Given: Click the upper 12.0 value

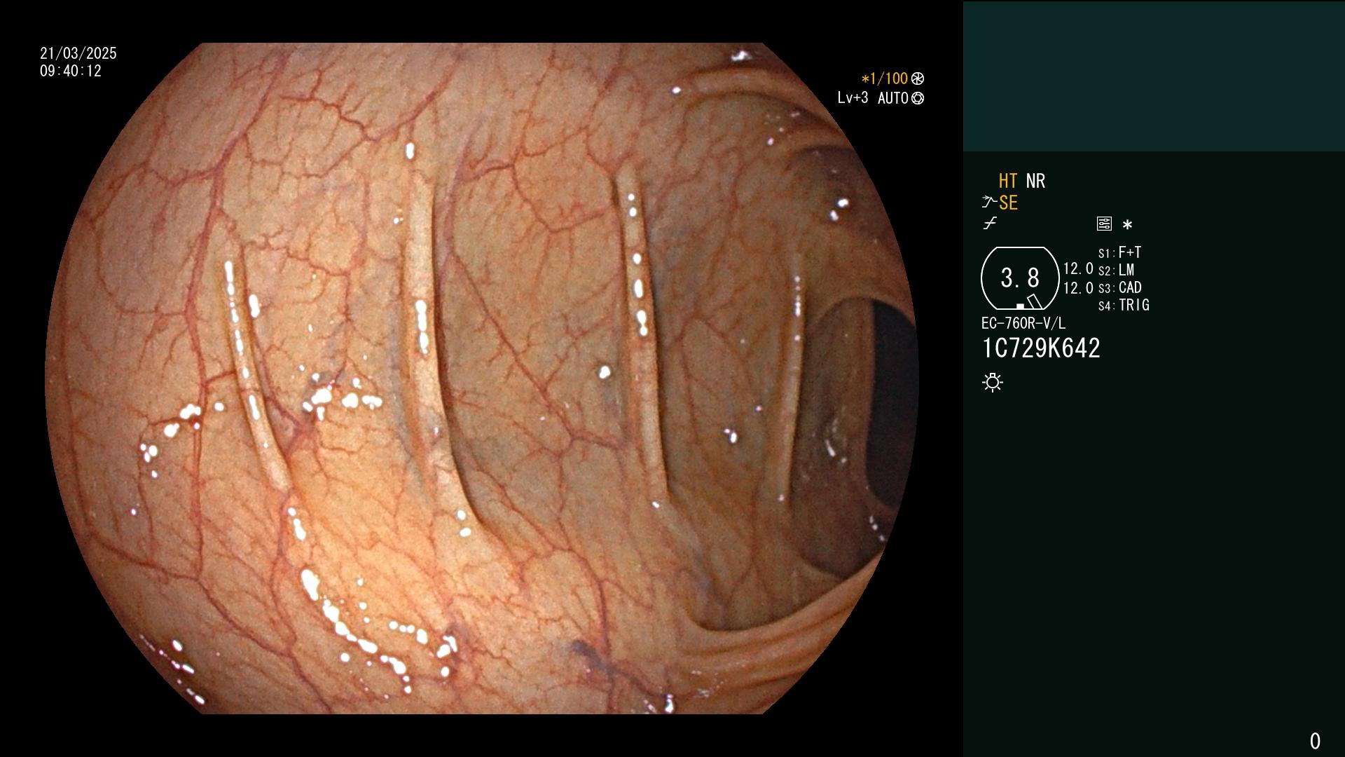Looking at the screenshot, I should pyautogui.click(x=1078, y=268).
